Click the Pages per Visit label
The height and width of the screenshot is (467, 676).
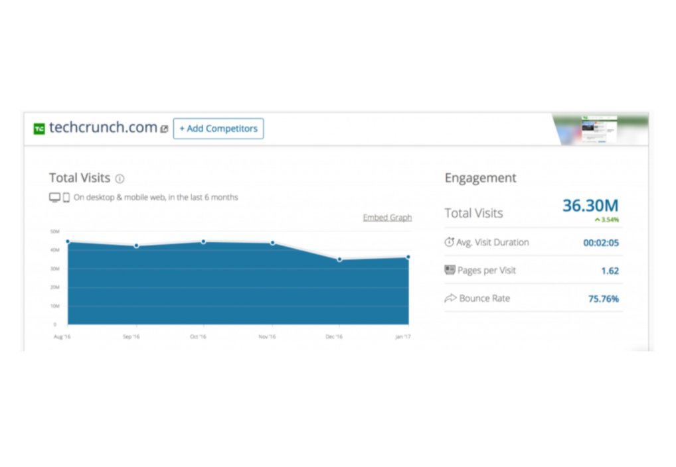tap(487, 270)
